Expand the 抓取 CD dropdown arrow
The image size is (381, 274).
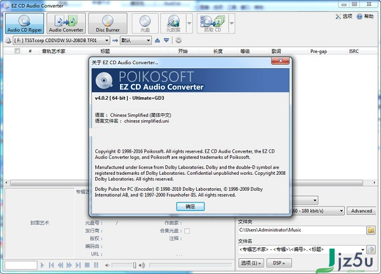(232, 24)
